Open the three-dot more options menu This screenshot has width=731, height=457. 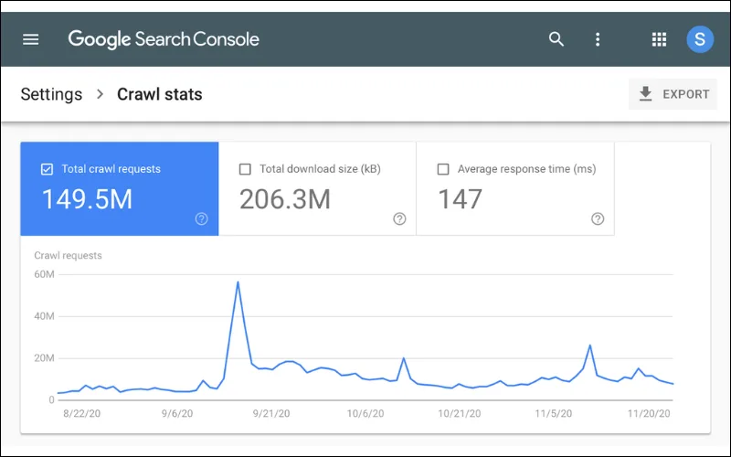coord(598,39)
